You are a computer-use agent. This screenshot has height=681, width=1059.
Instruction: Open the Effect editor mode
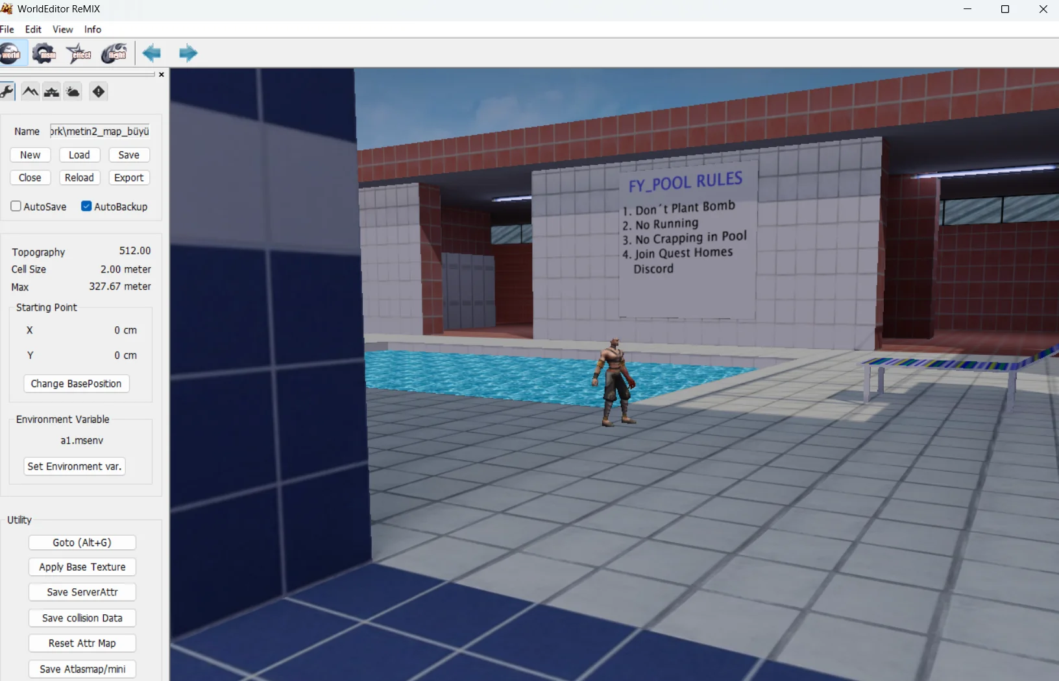click(x=79, y=53)
